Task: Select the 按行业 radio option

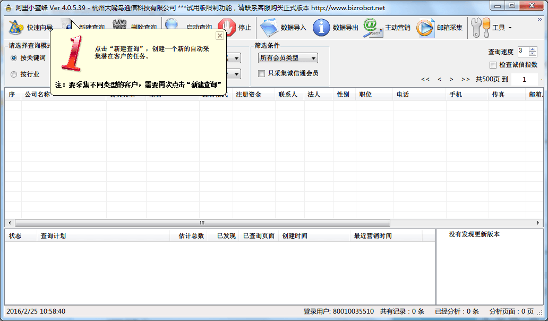Action: pos(14,74)
